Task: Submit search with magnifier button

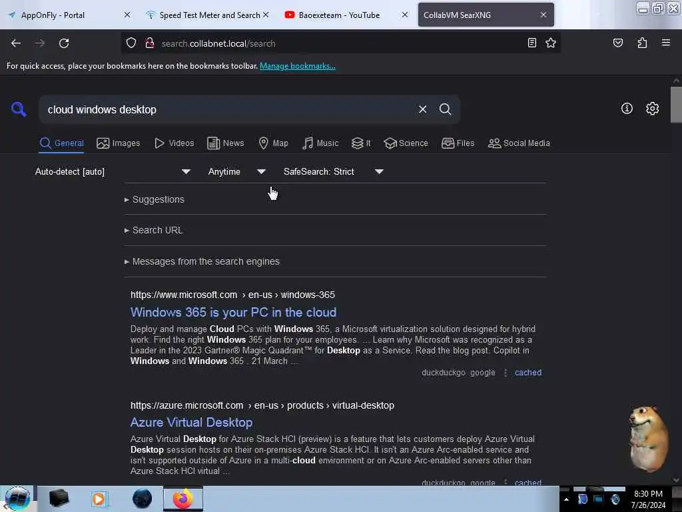Action: pyautogui.click(x=445, y=109)
